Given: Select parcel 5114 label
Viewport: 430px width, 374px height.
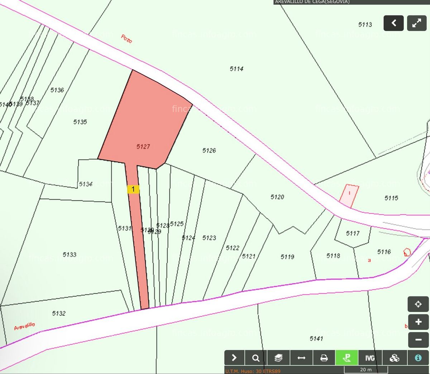Looking at the screenshot, I should (236, 69).
